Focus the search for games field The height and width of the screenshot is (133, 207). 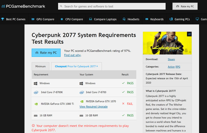coord(112,6)
